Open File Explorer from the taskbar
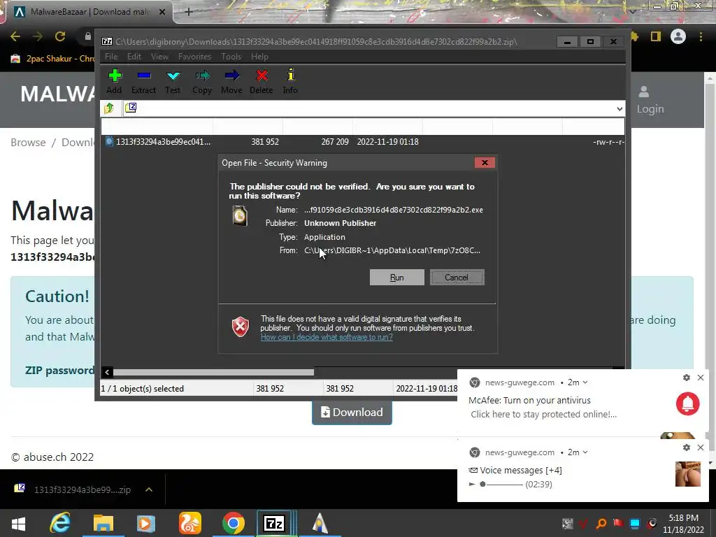Image resolution: width=716 pixels, height=537 pixels. (x=103, y=523)
